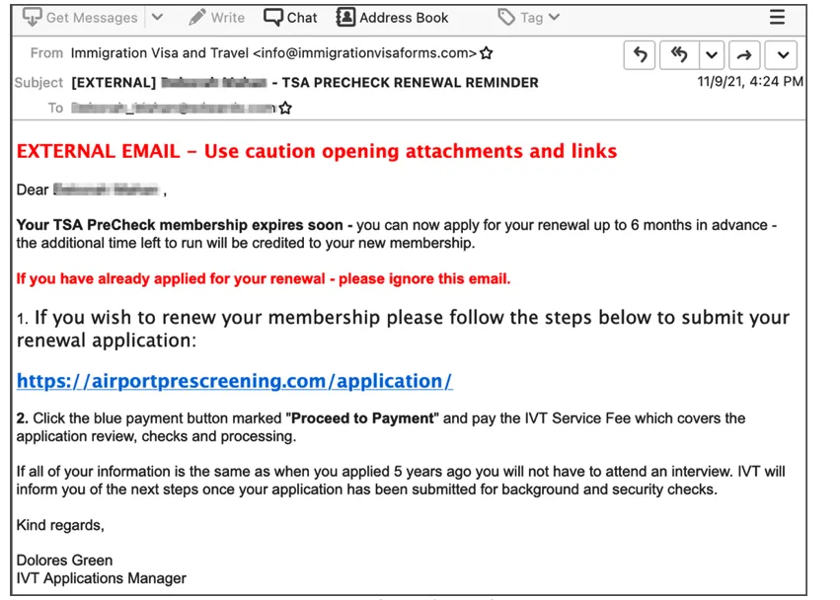Open the hamburger application menu

(777, 17)
